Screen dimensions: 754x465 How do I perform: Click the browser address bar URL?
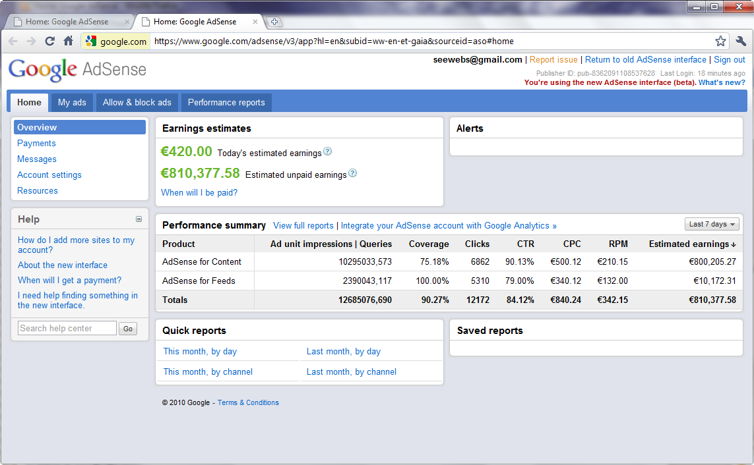click(x=334, y=41)
